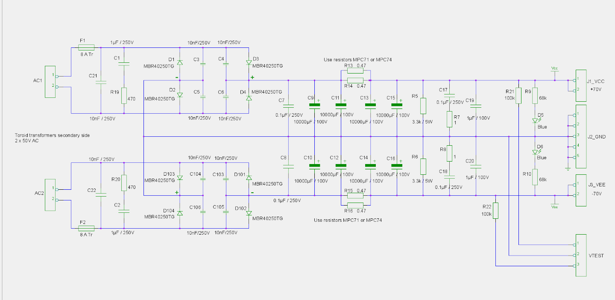Screen dimensions: 615x300
Task: Select "Toroid transformers secondary side" note
Action: click(52, 135)
